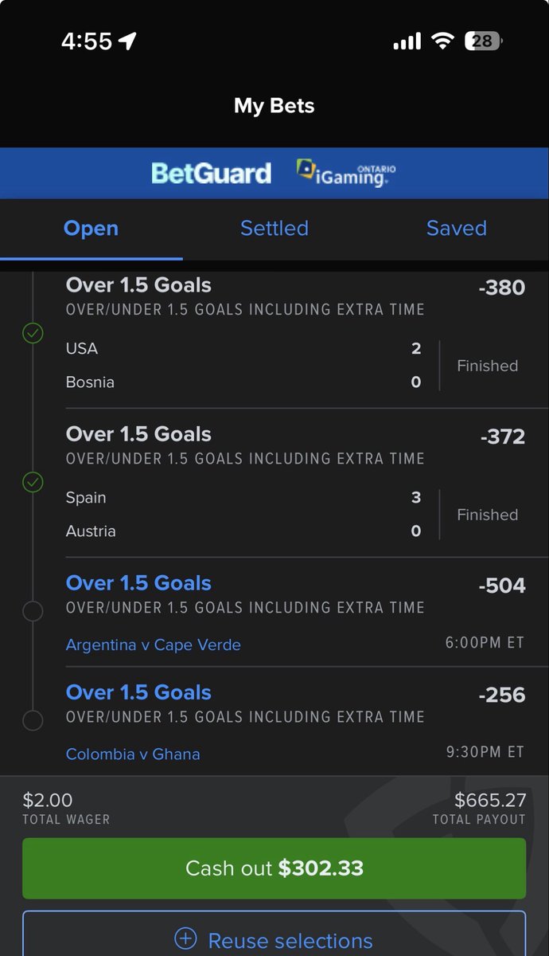Cash out for $302.33
This screenshot has height=956, width=549.
click(x=274, y=868)
